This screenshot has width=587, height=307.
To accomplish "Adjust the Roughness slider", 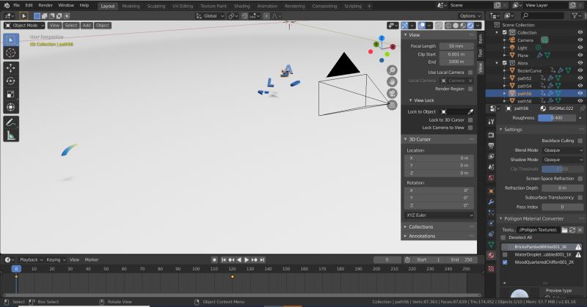I will pyautogui.click(x=557, y=118).
